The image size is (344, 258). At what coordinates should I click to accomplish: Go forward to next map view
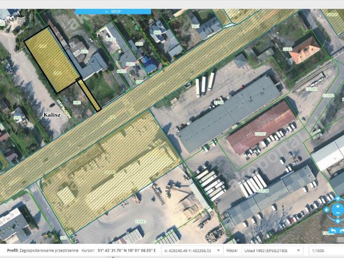click(341, 231)
